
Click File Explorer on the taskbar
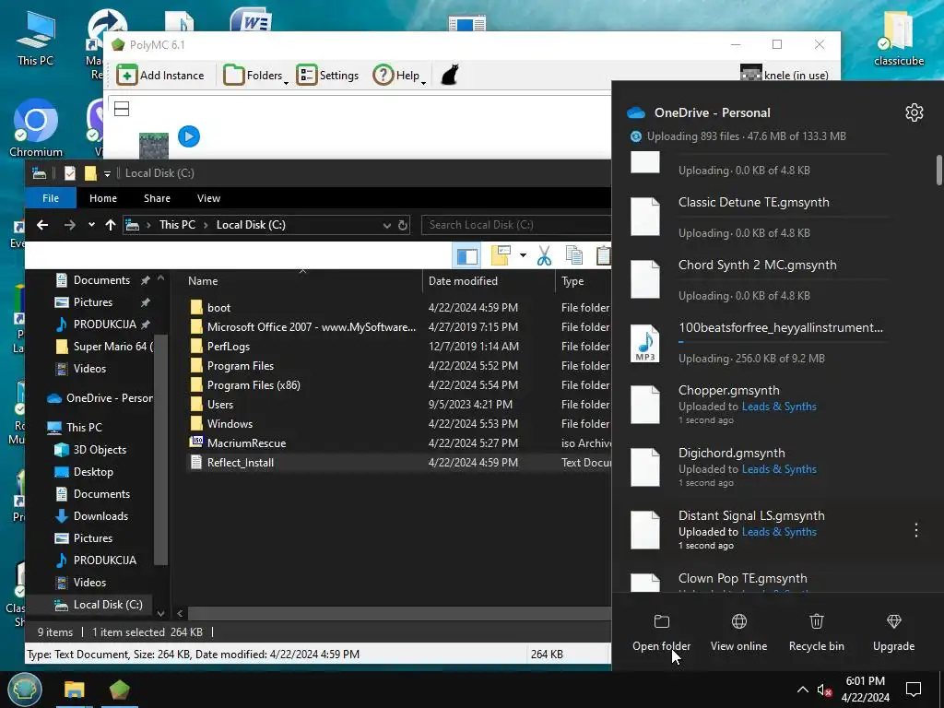point(75,690)
